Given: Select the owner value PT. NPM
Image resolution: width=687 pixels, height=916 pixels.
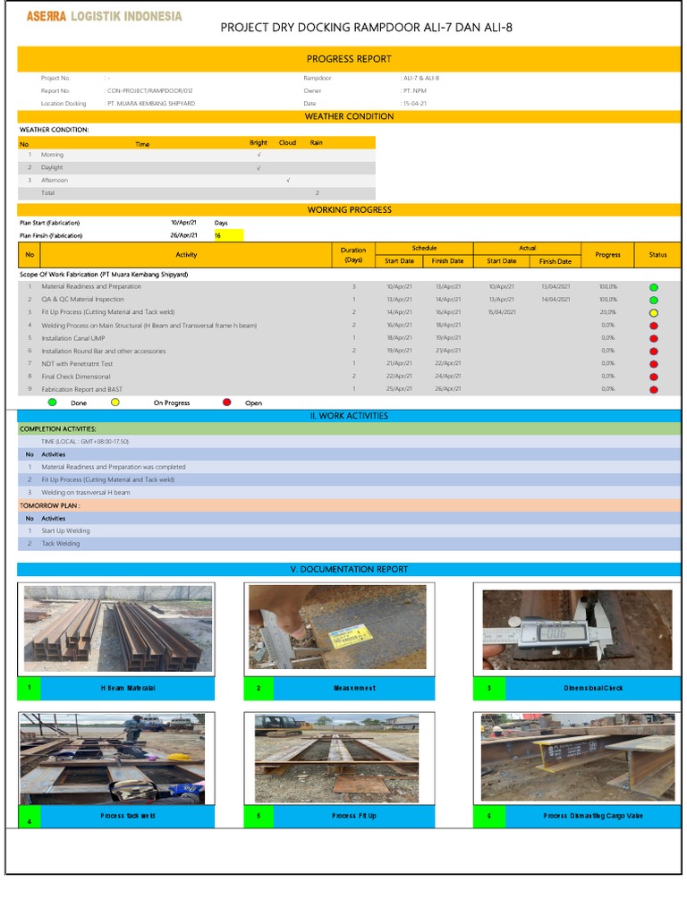Looking at the screenshot, I should click(x=415, y=91).
